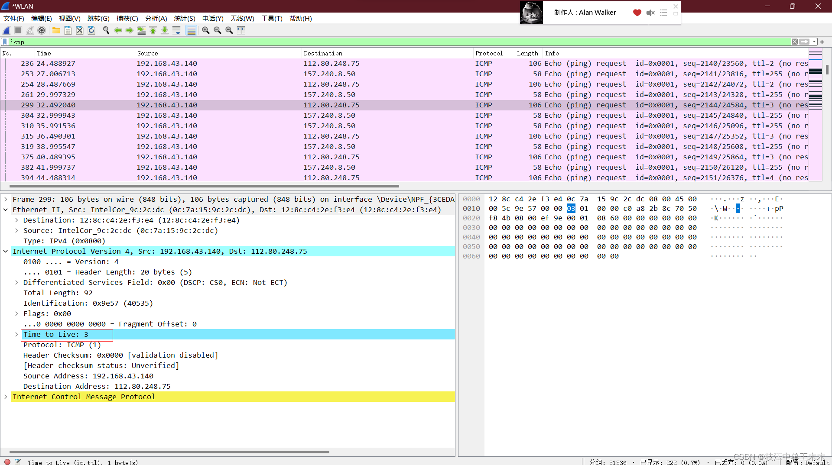Screen dimensions: 832x465
Task: Sort by the Time column header
Action: point(84,53)
